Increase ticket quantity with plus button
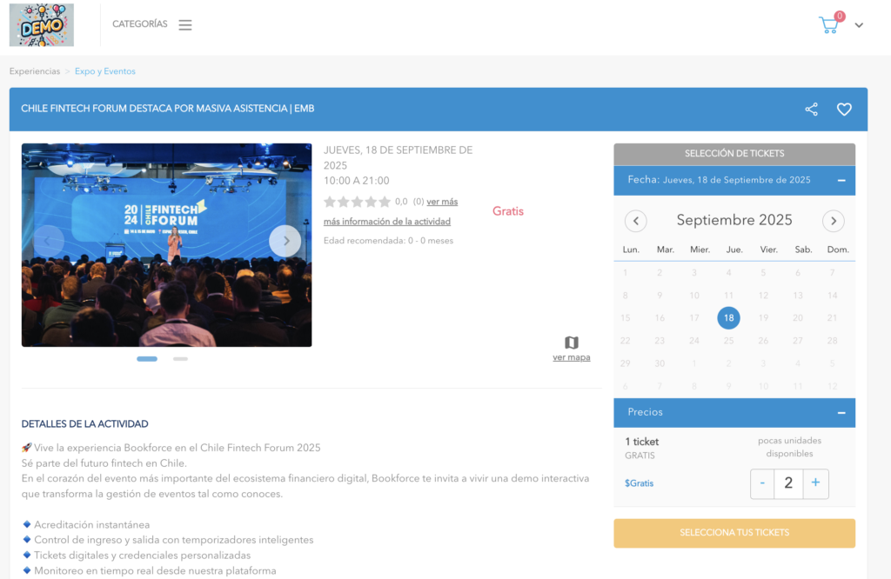Image resolution: width=891 pixels, height=579 pixels. (815, 483)
